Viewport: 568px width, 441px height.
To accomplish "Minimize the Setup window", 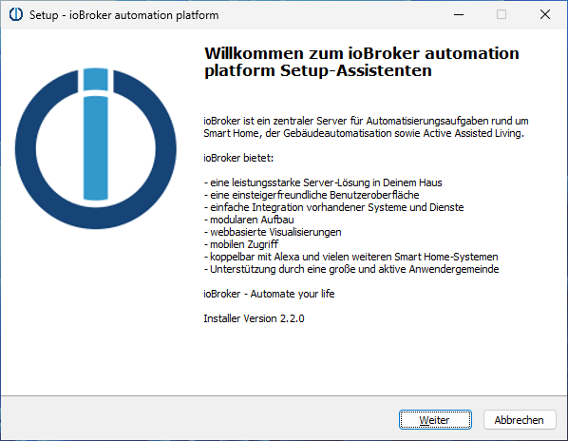I will (459, 14).
